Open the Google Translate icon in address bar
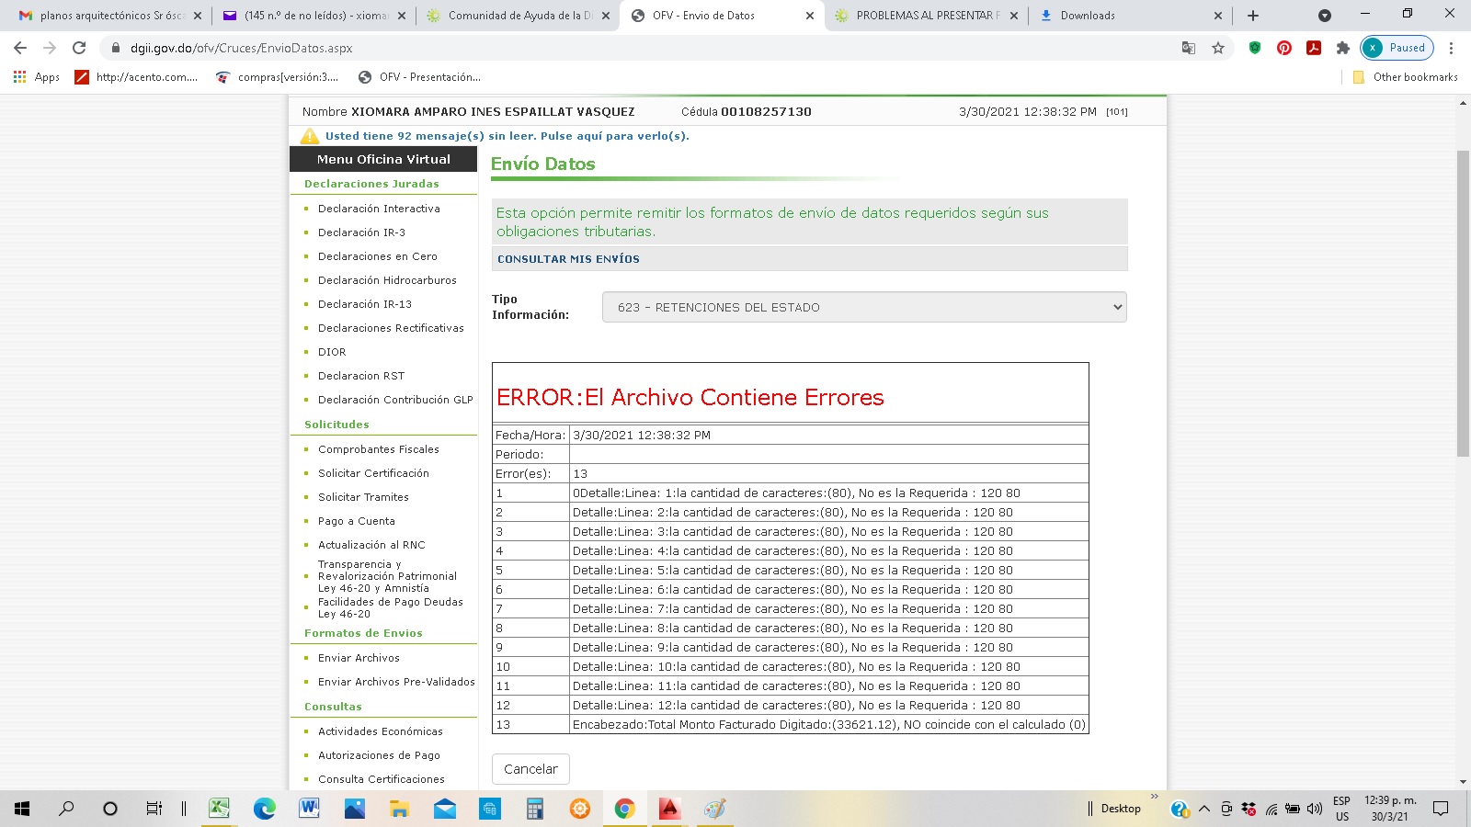The width and height of the screenshot is (1471, 827). point(1189,48)
